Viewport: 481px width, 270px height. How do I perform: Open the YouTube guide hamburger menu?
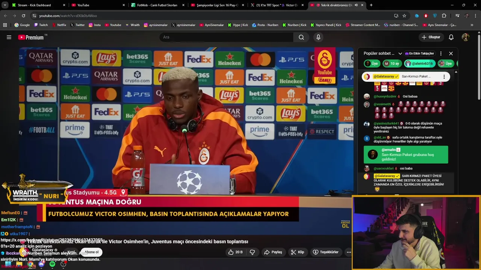tap(9, 37)
